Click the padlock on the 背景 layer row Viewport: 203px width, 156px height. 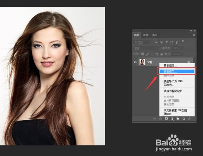tap(189, 62)
